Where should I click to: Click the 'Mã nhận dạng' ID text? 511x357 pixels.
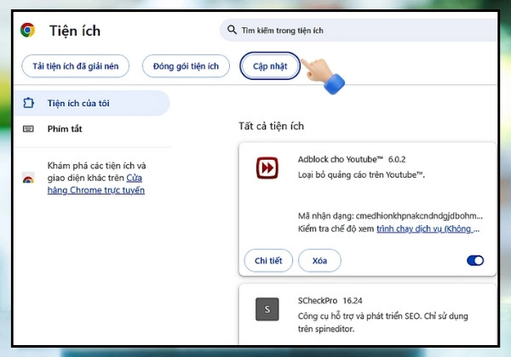[390, 216]
